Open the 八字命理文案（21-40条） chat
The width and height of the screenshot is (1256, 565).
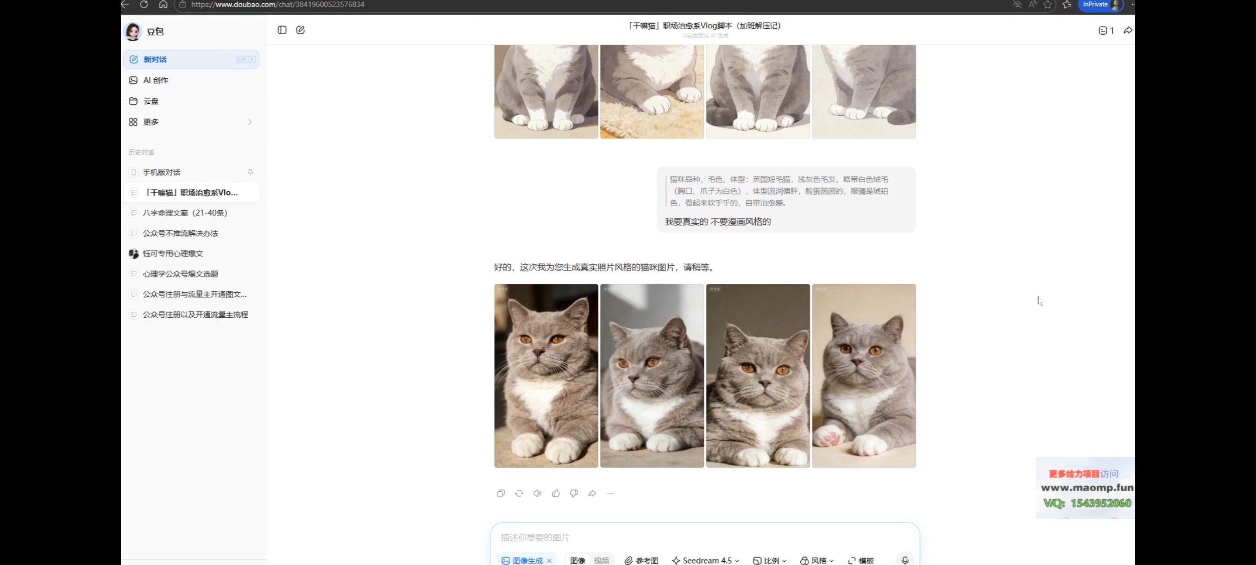[x=191, y=213]
